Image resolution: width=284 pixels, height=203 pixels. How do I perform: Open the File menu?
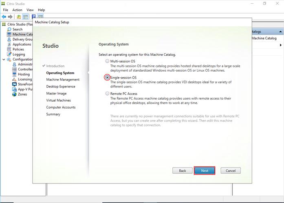[x=6, y=10]
